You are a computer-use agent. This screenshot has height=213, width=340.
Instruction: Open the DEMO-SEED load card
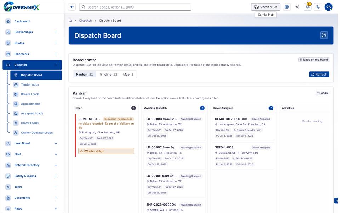click(x=106, y=135)
